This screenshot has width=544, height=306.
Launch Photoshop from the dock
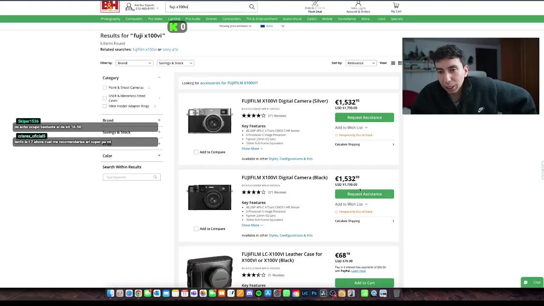click(x=314, y=293)
